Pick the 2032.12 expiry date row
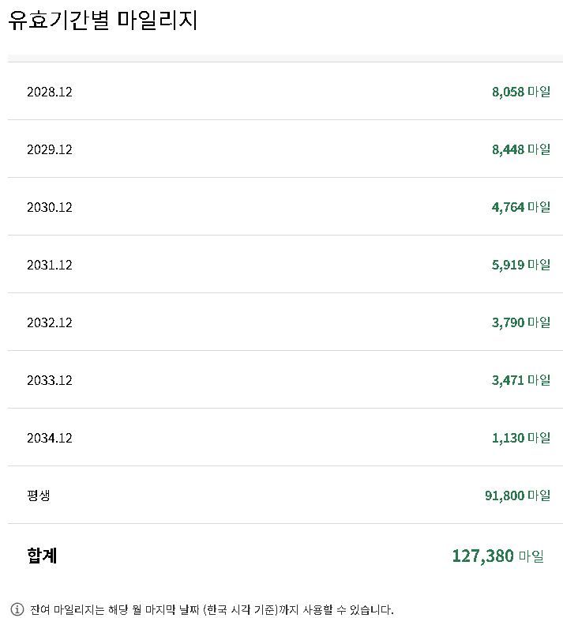This screenshot has height=618, width=563. tap(49, 322)
